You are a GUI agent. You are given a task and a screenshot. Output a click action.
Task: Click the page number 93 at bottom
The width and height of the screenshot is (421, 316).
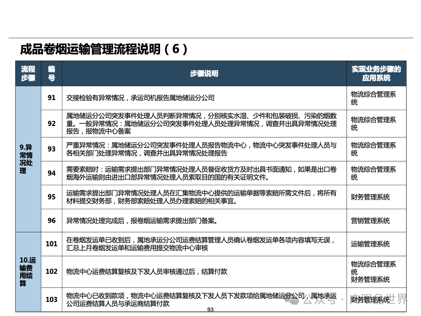210,309
